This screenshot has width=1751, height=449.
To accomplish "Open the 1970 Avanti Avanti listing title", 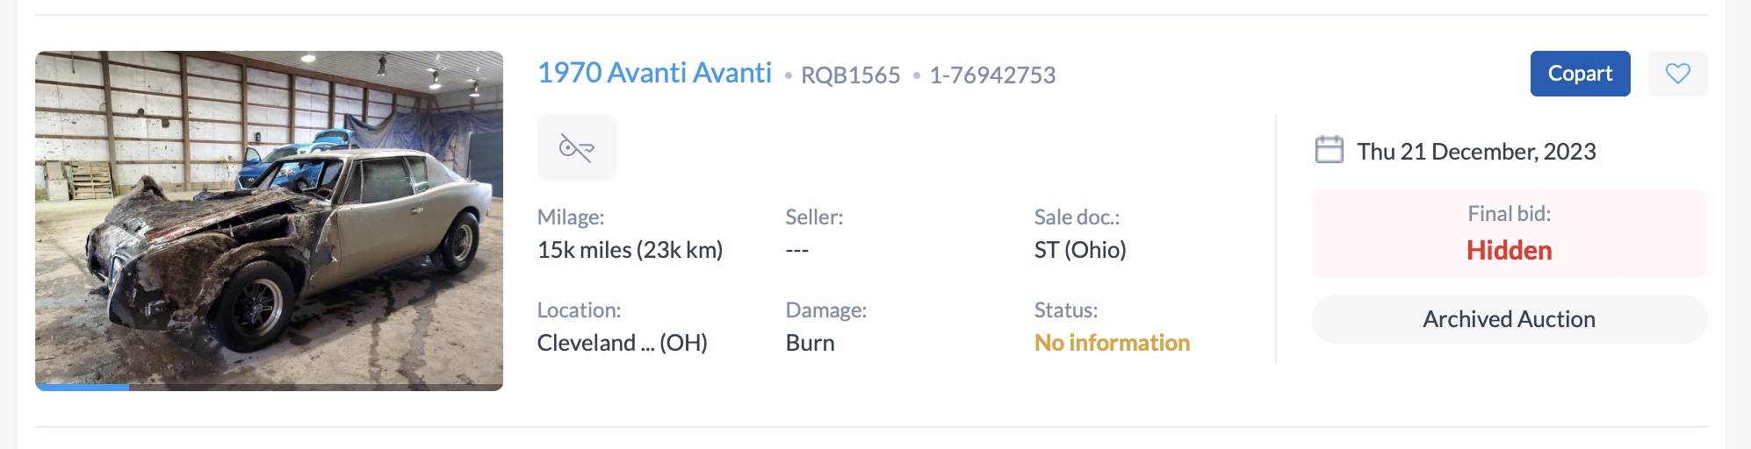I will coord(654,73).
